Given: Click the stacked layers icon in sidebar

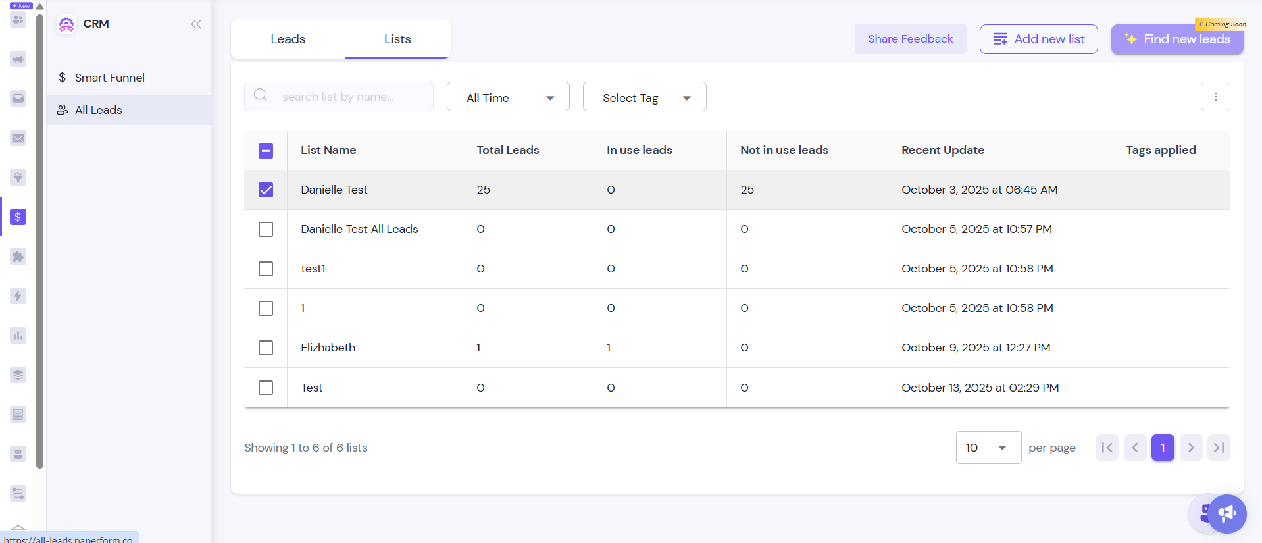Looking at the screenshot, I should [18, 375].
